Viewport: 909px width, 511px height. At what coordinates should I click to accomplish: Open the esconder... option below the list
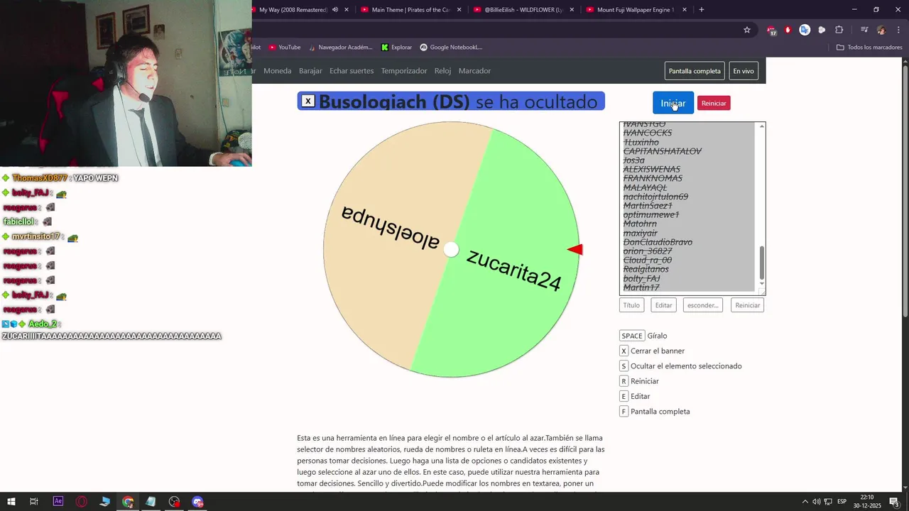(703, 305)
